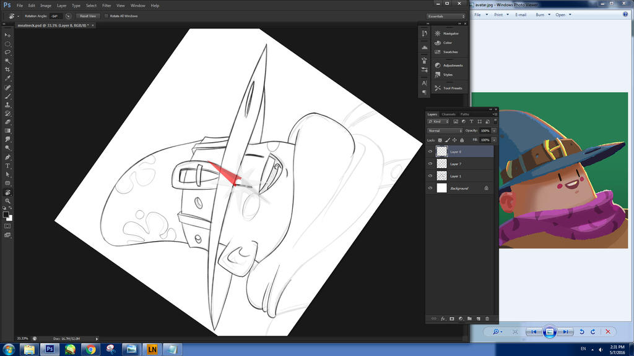
Task: Toggle Quick Mask mode icon
Action: tap(7, 226)
